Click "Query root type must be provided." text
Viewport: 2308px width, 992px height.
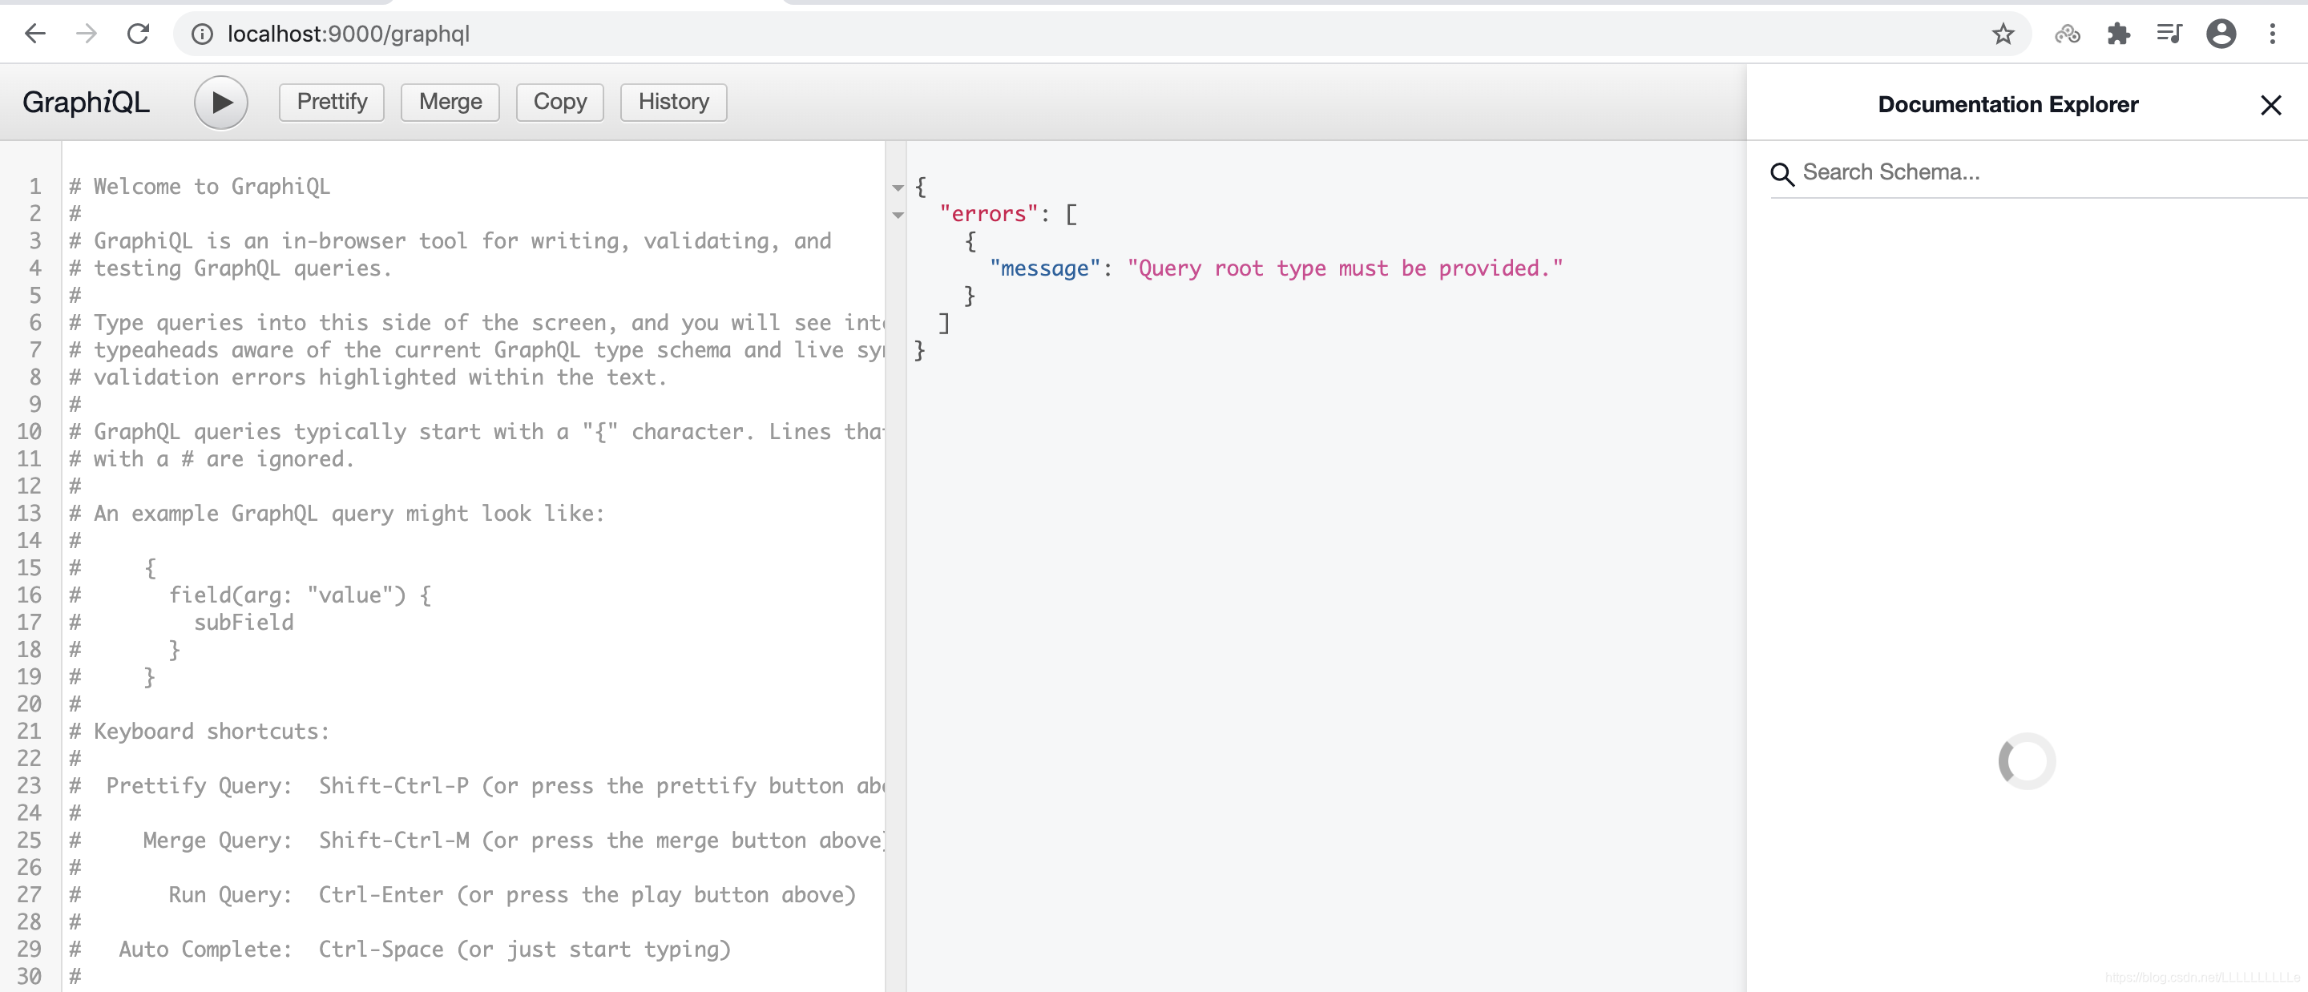pyautogui.click(x=1345, y=269)
